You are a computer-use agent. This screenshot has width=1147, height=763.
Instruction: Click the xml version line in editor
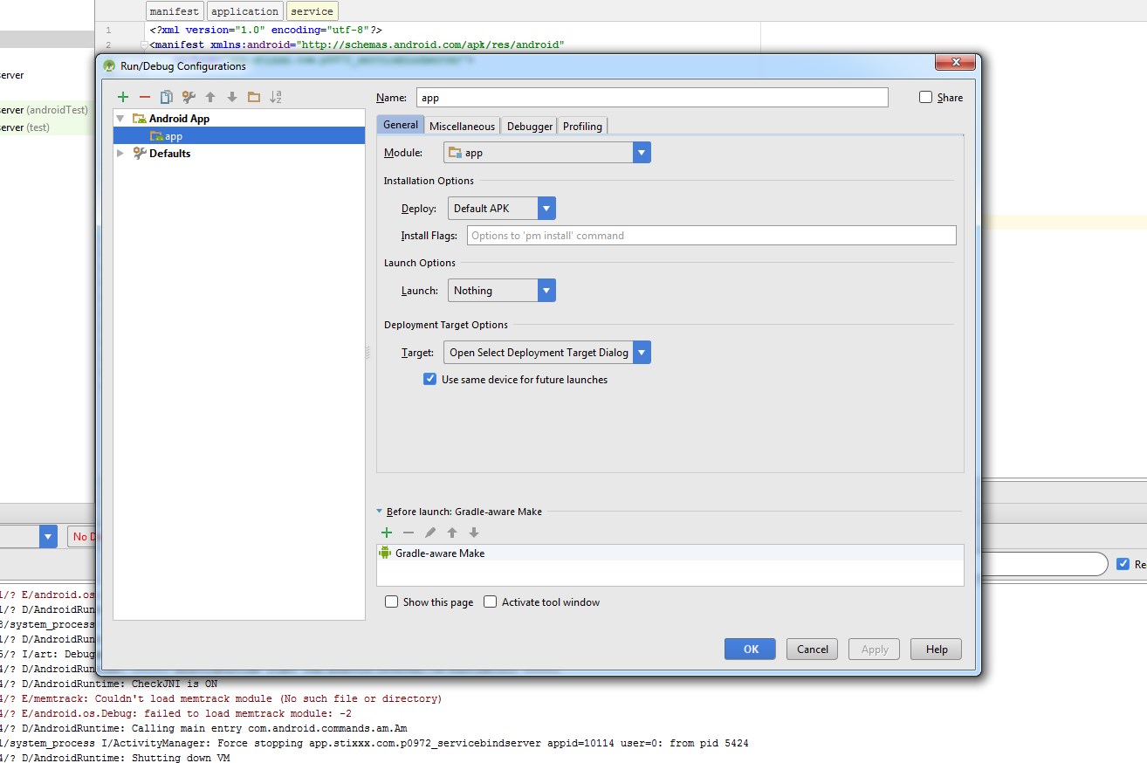265,30
